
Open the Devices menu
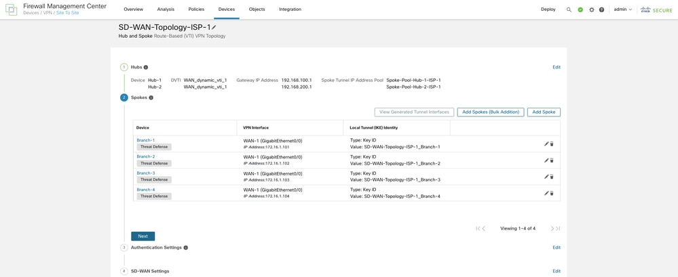click(x=227, y=9)
